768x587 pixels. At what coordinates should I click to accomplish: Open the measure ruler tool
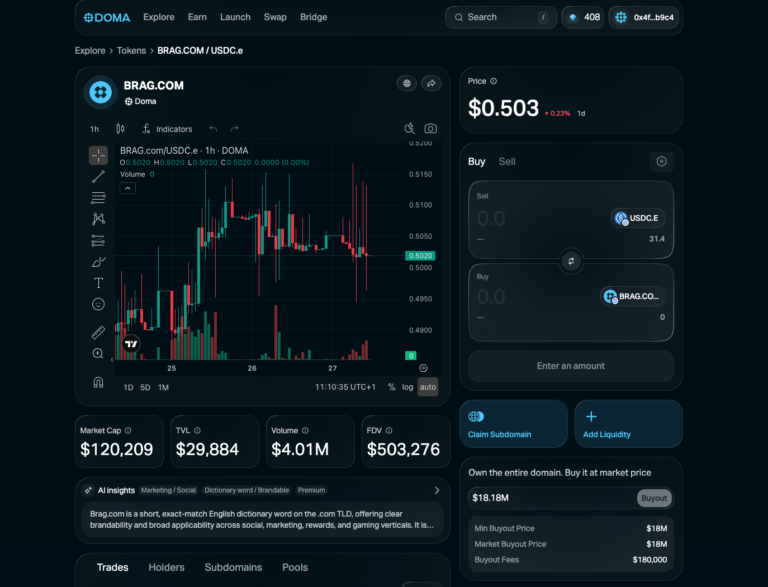point(98,333)
